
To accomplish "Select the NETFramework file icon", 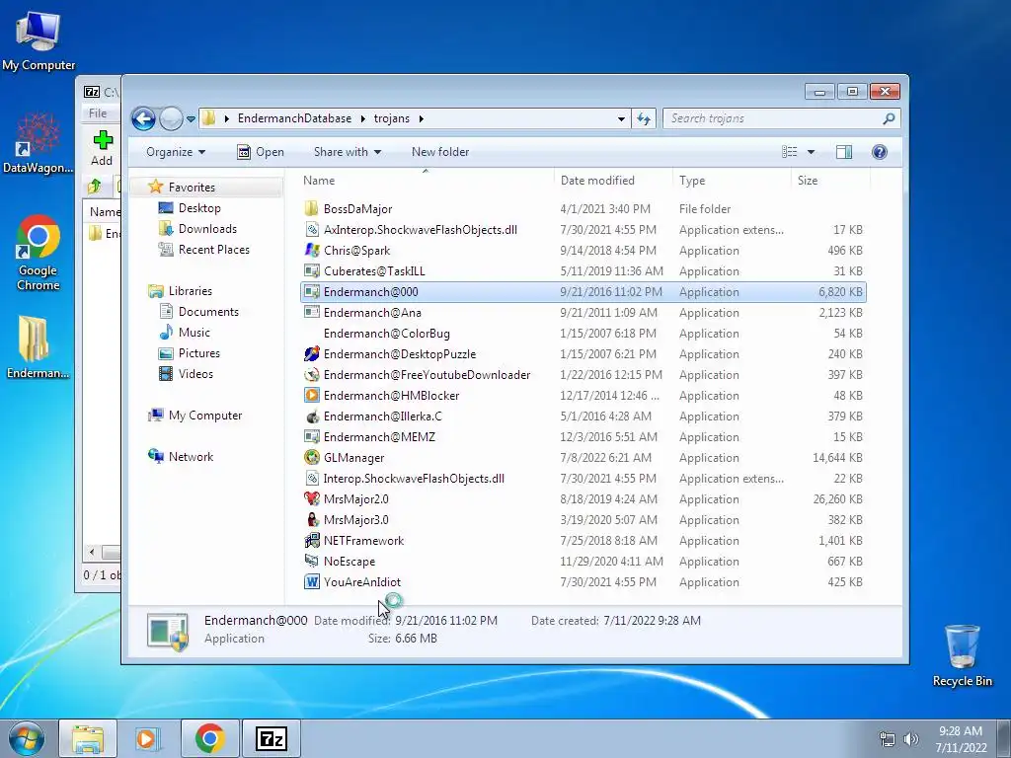I will [311, 540].
